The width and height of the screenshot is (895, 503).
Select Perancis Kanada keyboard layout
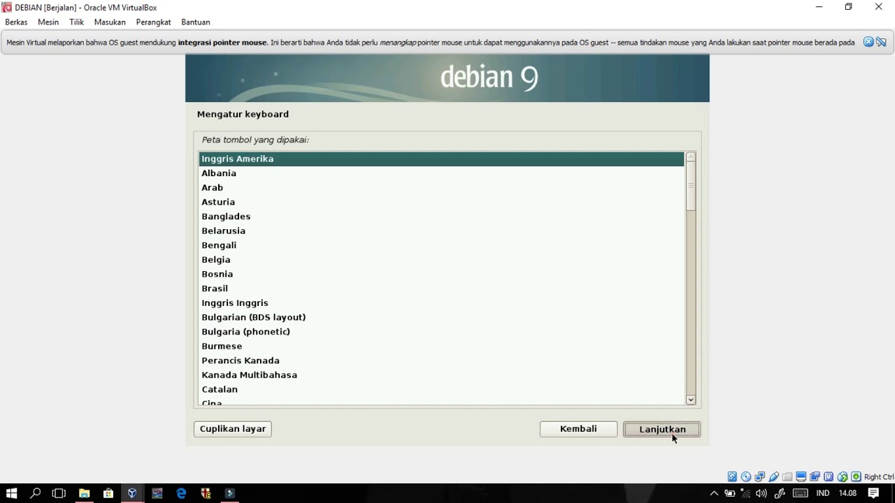coord(441,360)
